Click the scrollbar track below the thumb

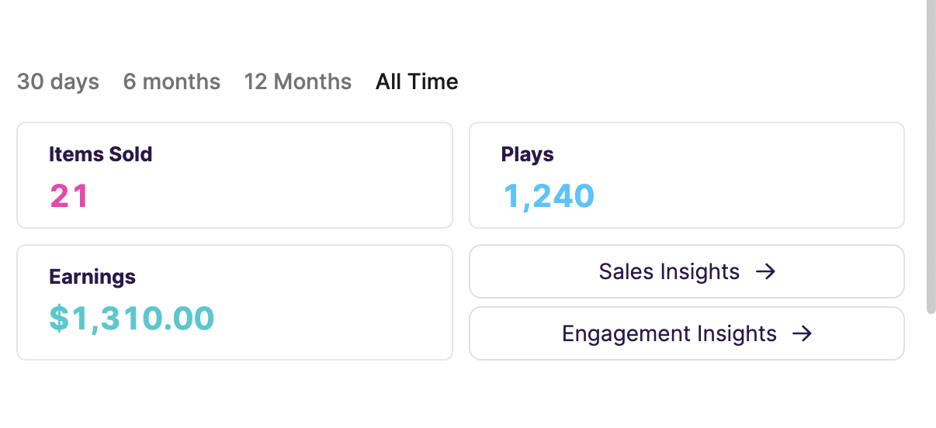(931, 371)
